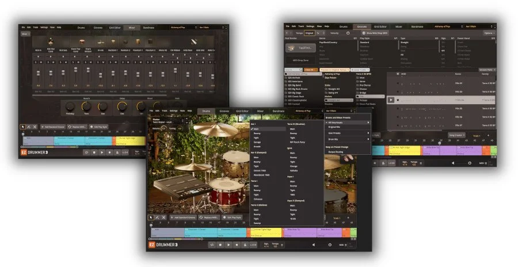Screen dimensions: 518x267
Task: Switch to the Grid Editor tab in the Drums window
Action: click(242, 111)
